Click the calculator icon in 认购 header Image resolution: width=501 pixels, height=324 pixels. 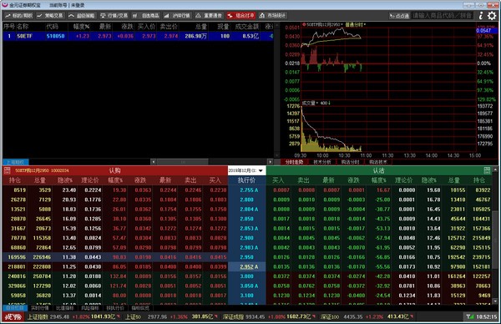click(x=7, y=170)
